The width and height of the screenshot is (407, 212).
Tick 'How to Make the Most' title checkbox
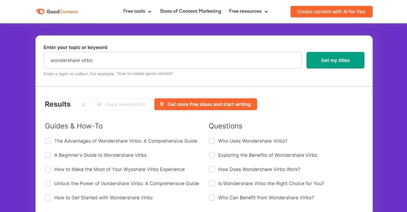tap(48, 169)
